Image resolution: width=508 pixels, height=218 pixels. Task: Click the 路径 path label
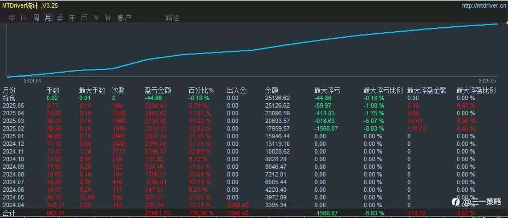172,18
